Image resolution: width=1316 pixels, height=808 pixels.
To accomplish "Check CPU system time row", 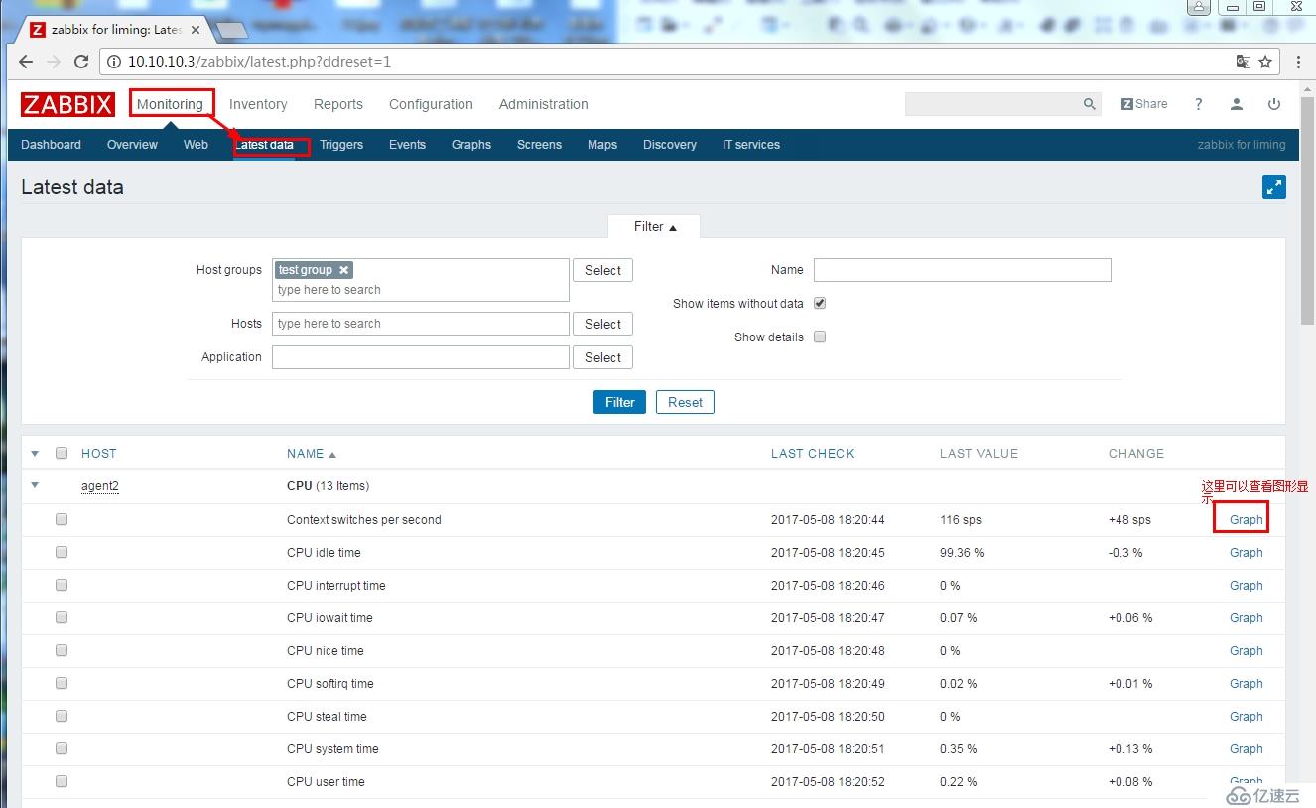I will pyautogui.click(x=62, y=748).
